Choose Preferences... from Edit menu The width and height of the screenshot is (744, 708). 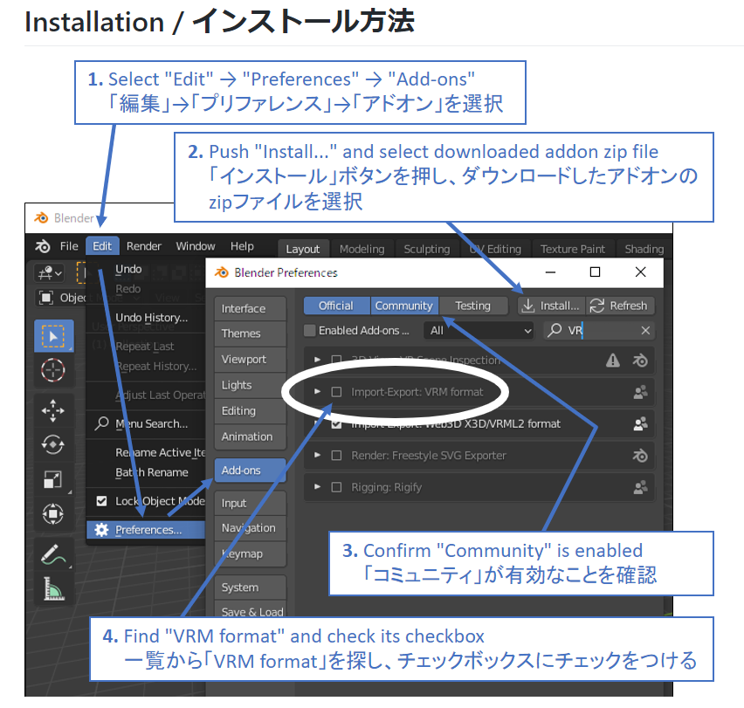tap(146, 530)
